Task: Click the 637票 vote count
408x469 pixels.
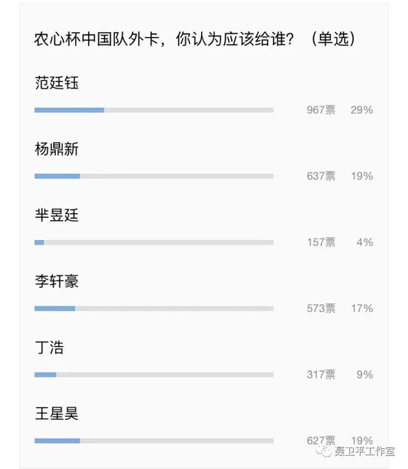Action: [321, 176]
